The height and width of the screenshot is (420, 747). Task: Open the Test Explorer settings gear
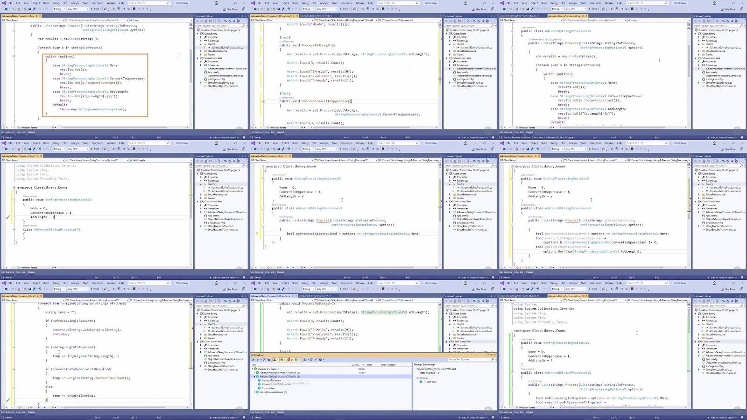(320, 360)
